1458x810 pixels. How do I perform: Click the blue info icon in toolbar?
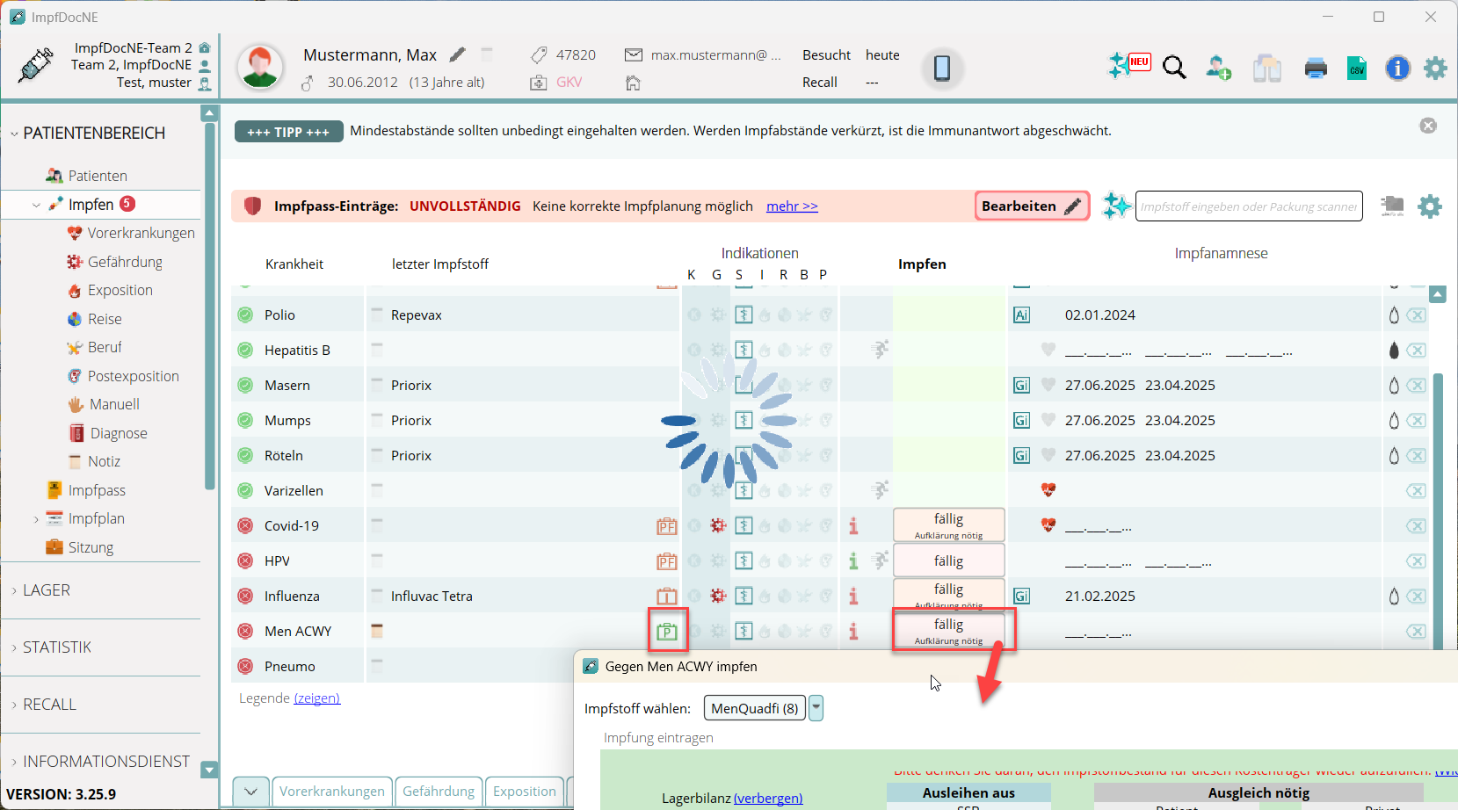point(1397,68)
